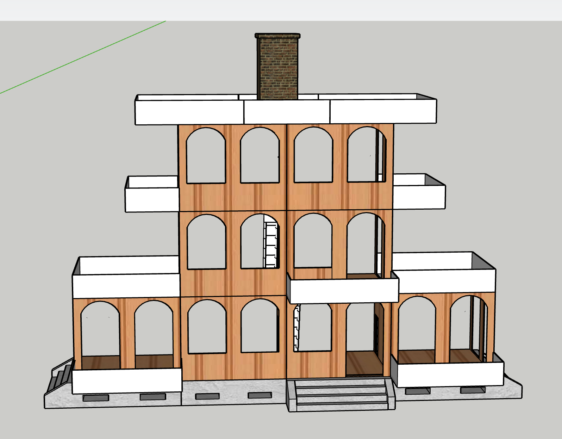Image resolution: width=562 pixels, height=439 pixels.
Task: Click the green axis line
Action: pyautogui.click(x=83, y=57)
